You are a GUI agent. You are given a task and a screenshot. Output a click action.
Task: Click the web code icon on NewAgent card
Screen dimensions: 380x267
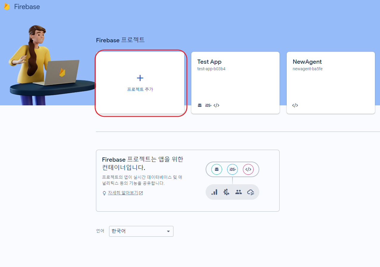click(295, 105)
